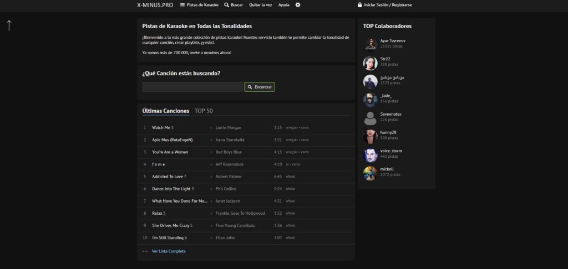This screenshot has height=269, width=568.
Task: Click duration 6:45 of Addicted To Love
Action: [x=278, y=177]
